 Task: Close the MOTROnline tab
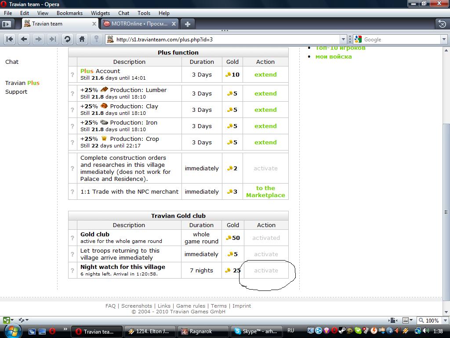[174, 24]
